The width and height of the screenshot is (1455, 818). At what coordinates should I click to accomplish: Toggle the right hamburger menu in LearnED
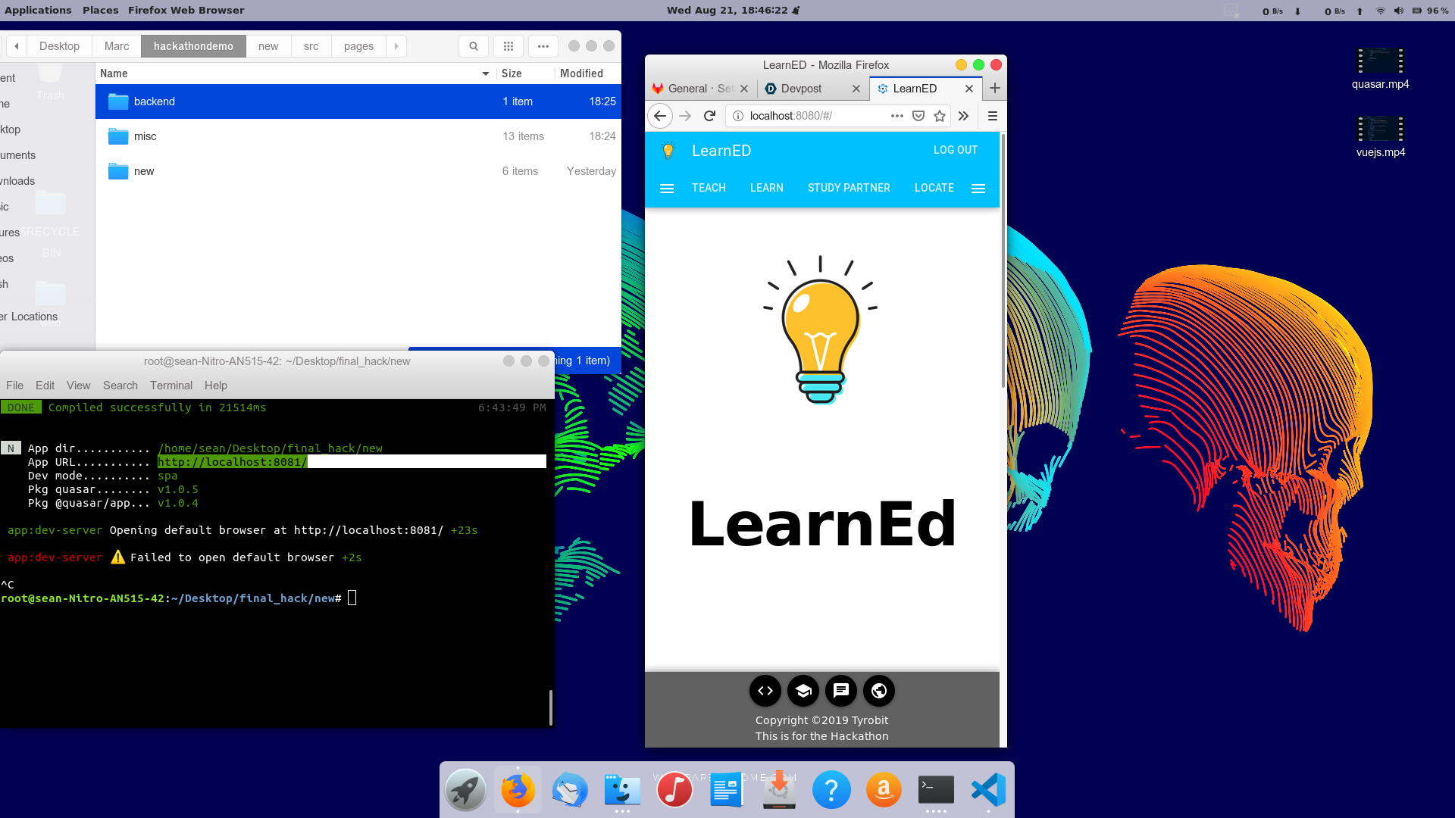point(978,189)
